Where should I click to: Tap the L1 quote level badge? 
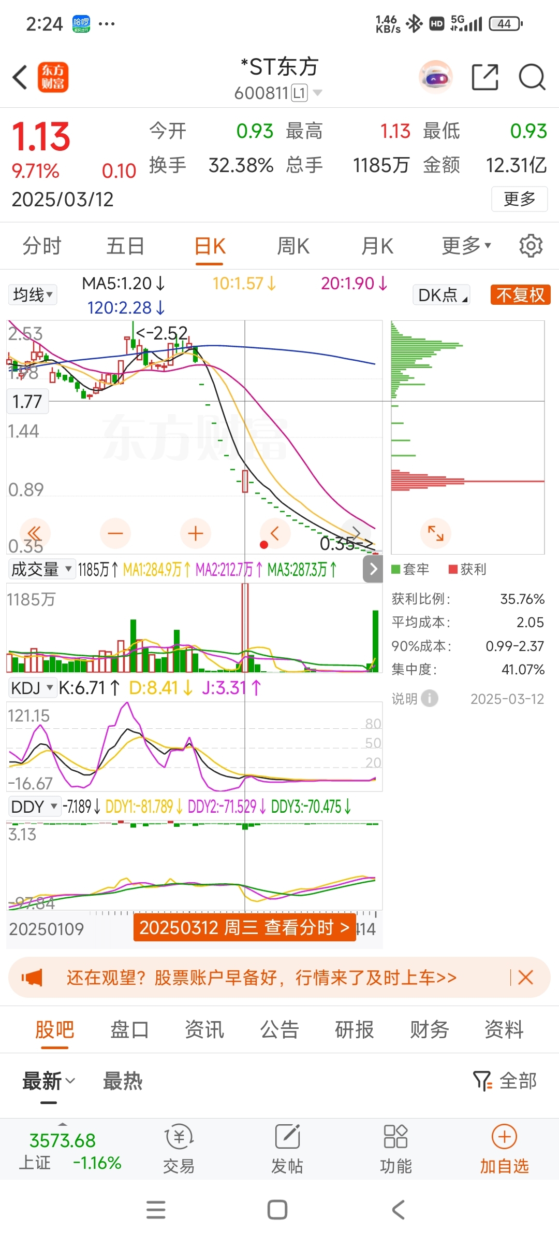(x=300, y=93)
